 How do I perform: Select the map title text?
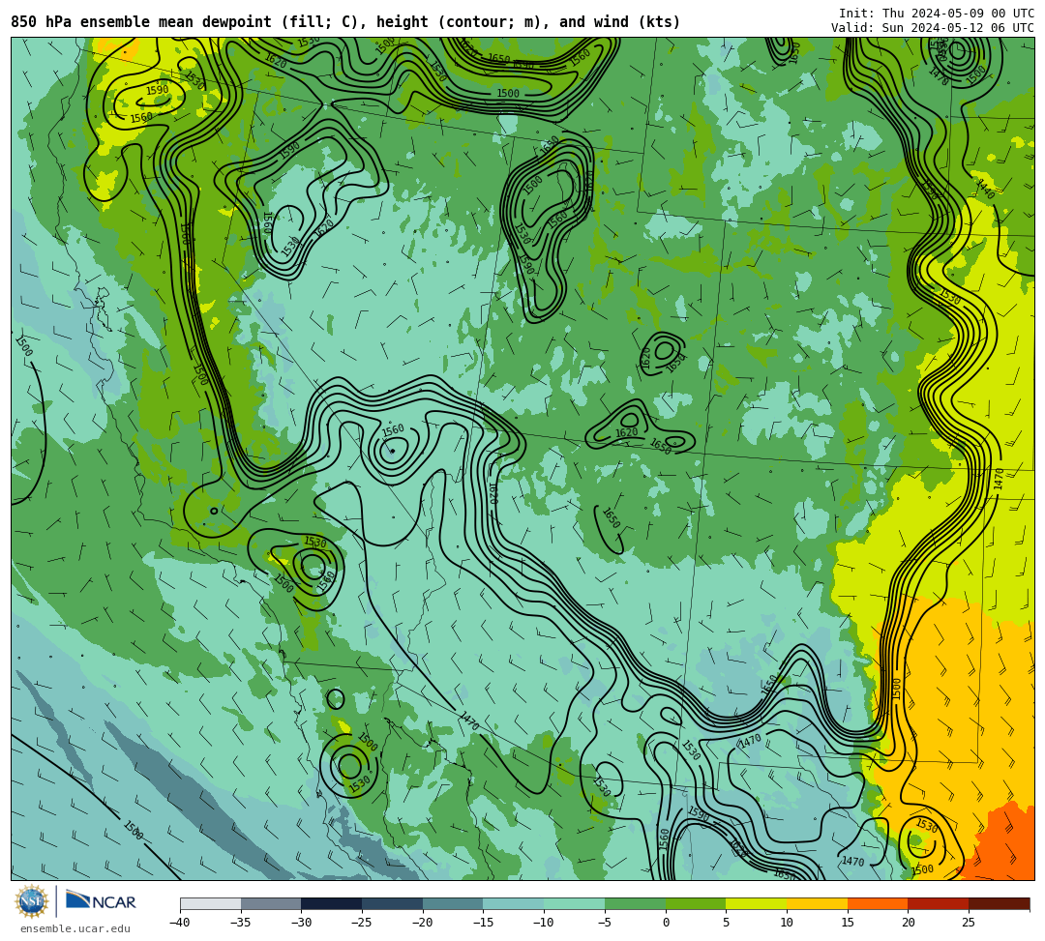point(345,22)
